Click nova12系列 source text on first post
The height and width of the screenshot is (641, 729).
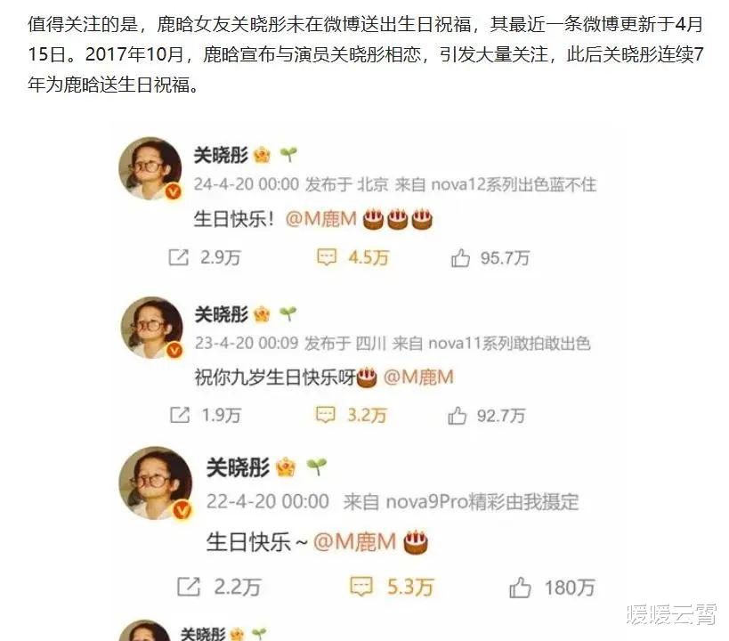(x=514, y=184)
